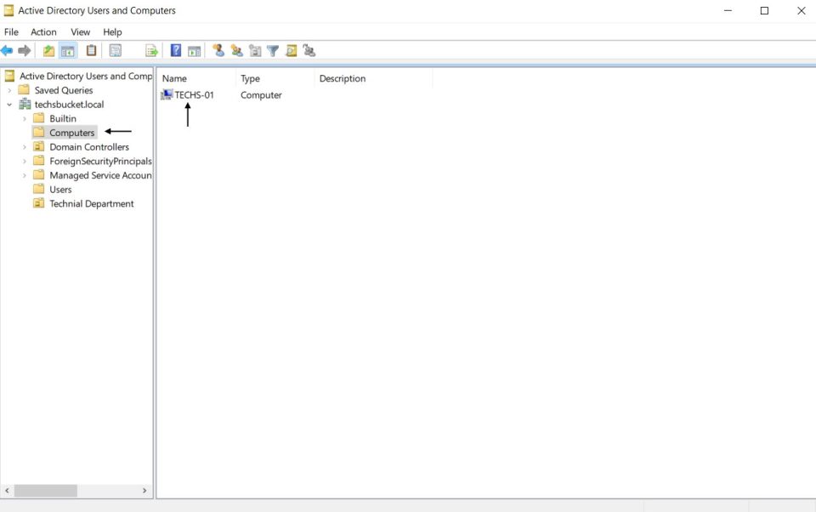Expand the Builtin container

click(x=24, y=119)
